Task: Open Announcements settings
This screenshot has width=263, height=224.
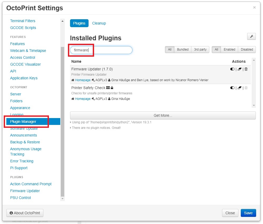Action: tap(24, 135)
